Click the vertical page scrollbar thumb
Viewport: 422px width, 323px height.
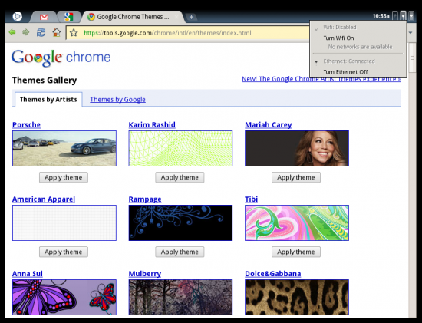[412, 58]
